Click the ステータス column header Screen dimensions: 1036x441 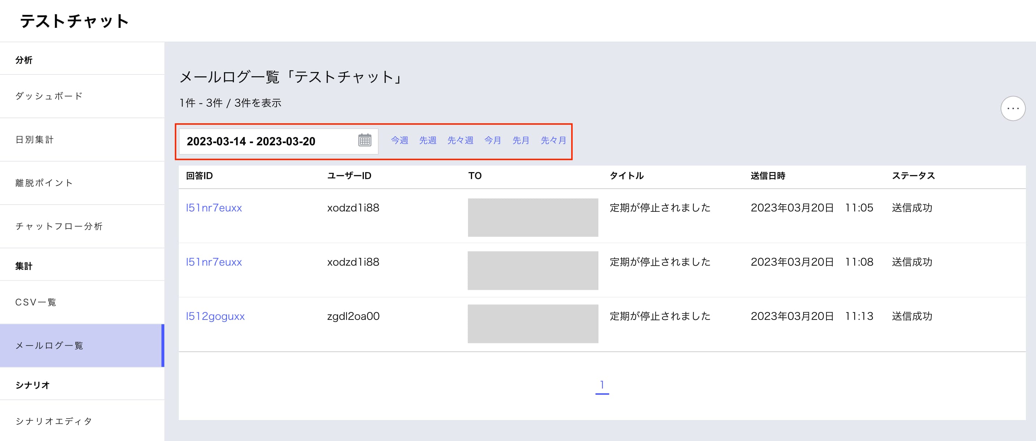[x=913, y=176]
